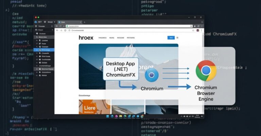Open the sidebar hamburger menu icon
Image resolution: width=261 pixels, height=136 pixels.
coord(36,26)
